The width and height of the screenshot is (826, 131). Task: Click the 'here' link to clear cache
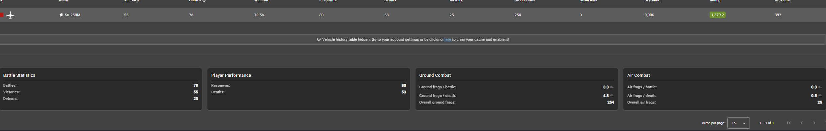tap(447, 39)
